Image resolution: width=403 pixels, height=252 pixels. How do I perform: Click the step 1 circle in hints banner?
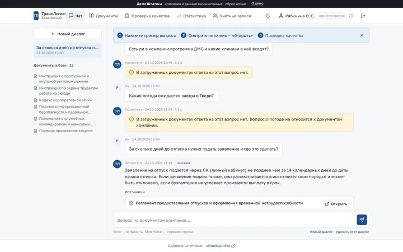coord(120,35)
